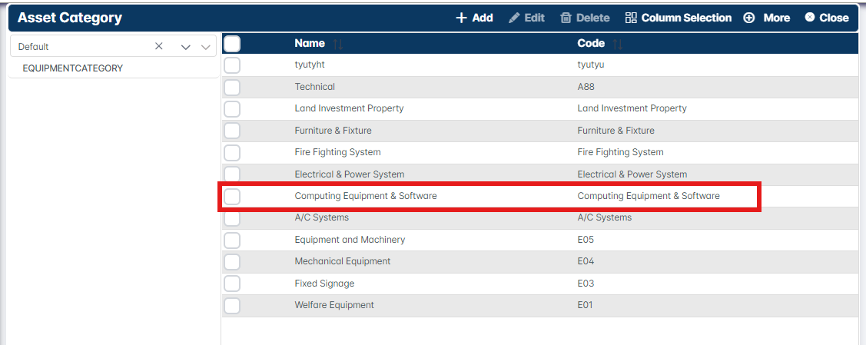Check the Electrical & Power System checkbox
Viewport: 866px width, 345px height.
[232, 174]
